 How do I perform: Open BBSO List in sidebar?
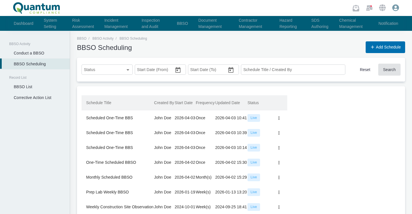point(23,87)
